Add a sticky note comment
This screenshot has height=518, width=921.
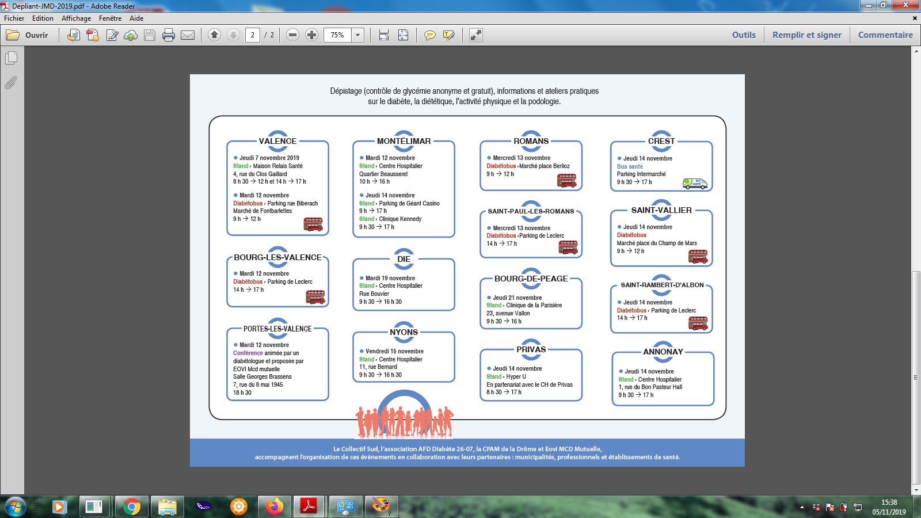429,35
